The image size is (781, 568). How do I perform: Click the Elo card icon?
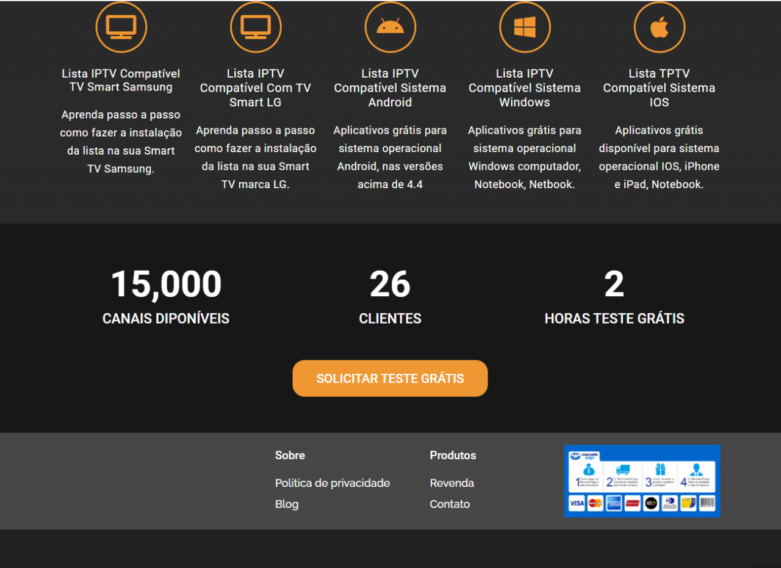point(651,503)
